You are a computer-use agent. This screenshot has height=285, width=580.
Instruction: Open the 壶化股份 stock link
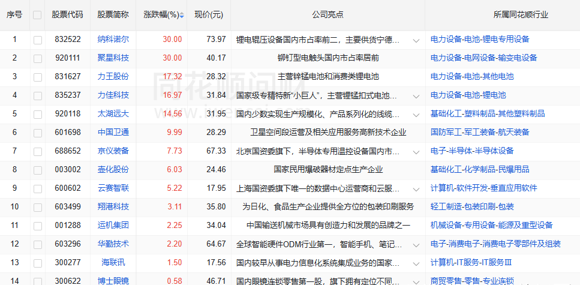[x=113, y=170]
